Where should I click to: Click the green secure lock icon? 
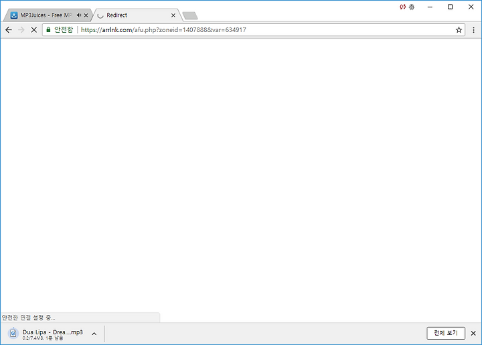coord(48,29)
